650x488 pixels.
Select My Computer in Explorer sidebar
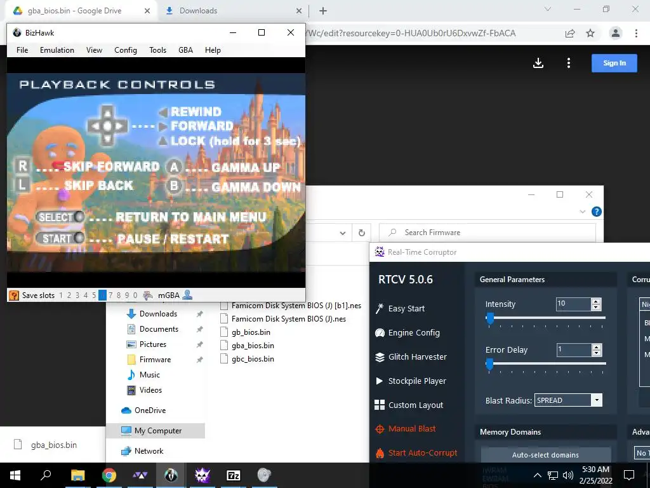click(156, 431)
